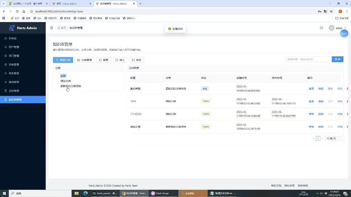Open 菜单管理 in the sidebar

[23, 65]
